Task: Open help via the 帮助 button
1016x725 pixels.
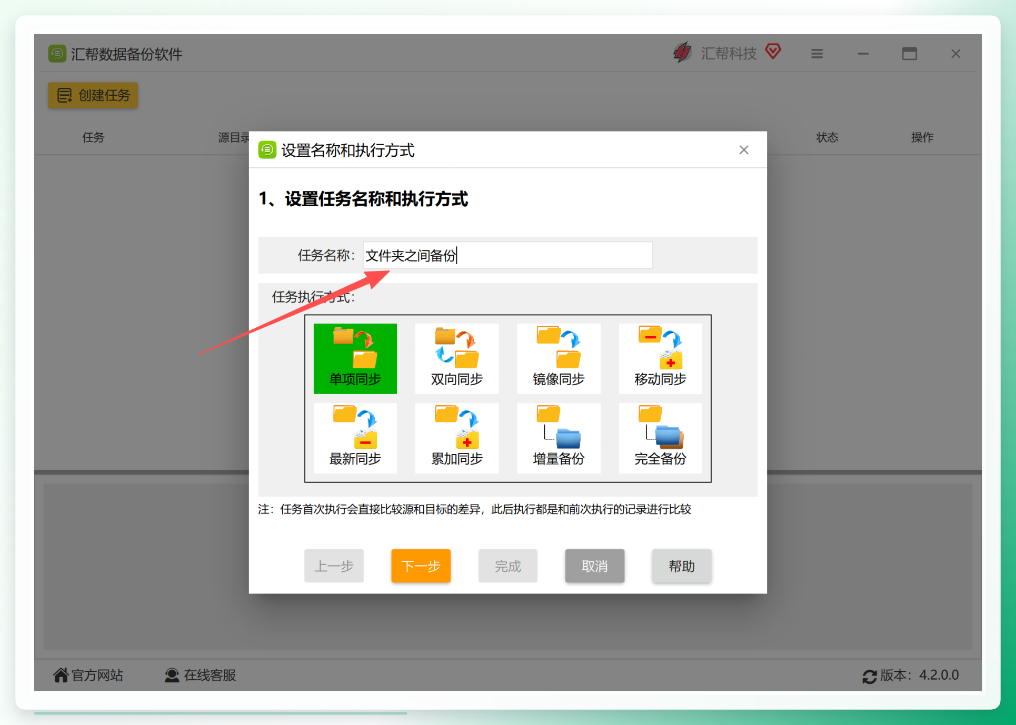Action: (682, 566)
